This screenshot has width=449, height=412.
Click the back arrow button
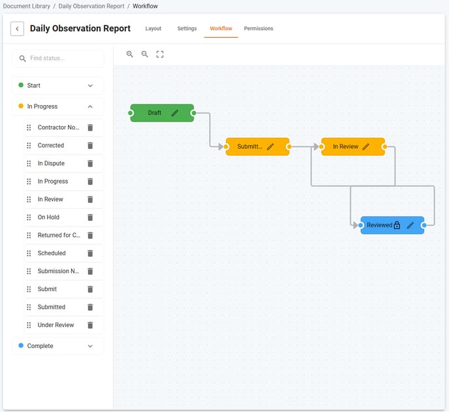click(17, 29)
